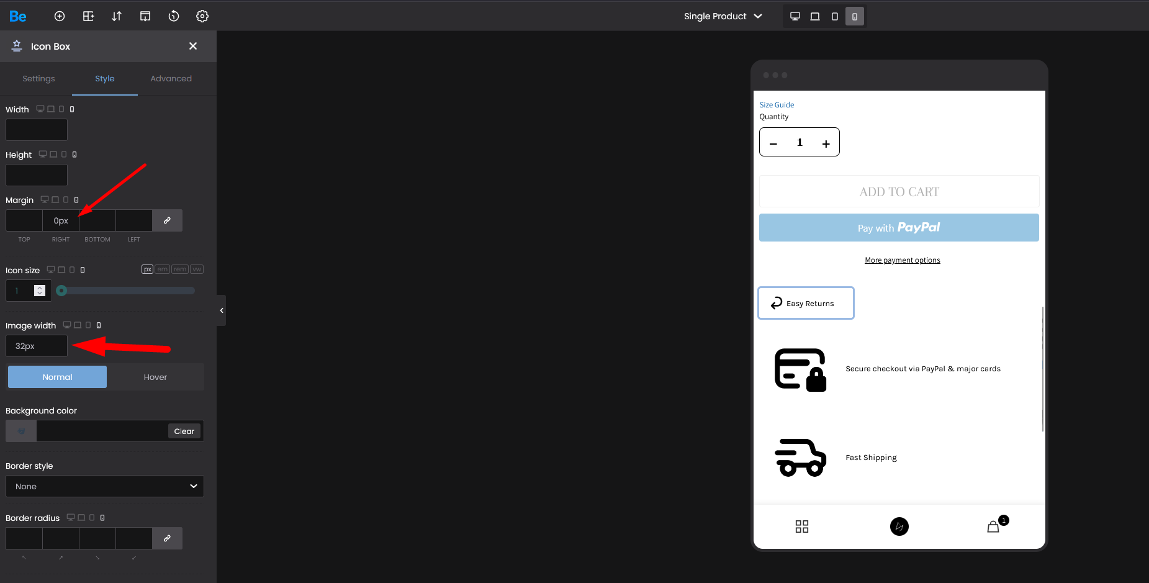Open the Settings tab
This screenshot has width=1149, height=583.
click(38, 79)
